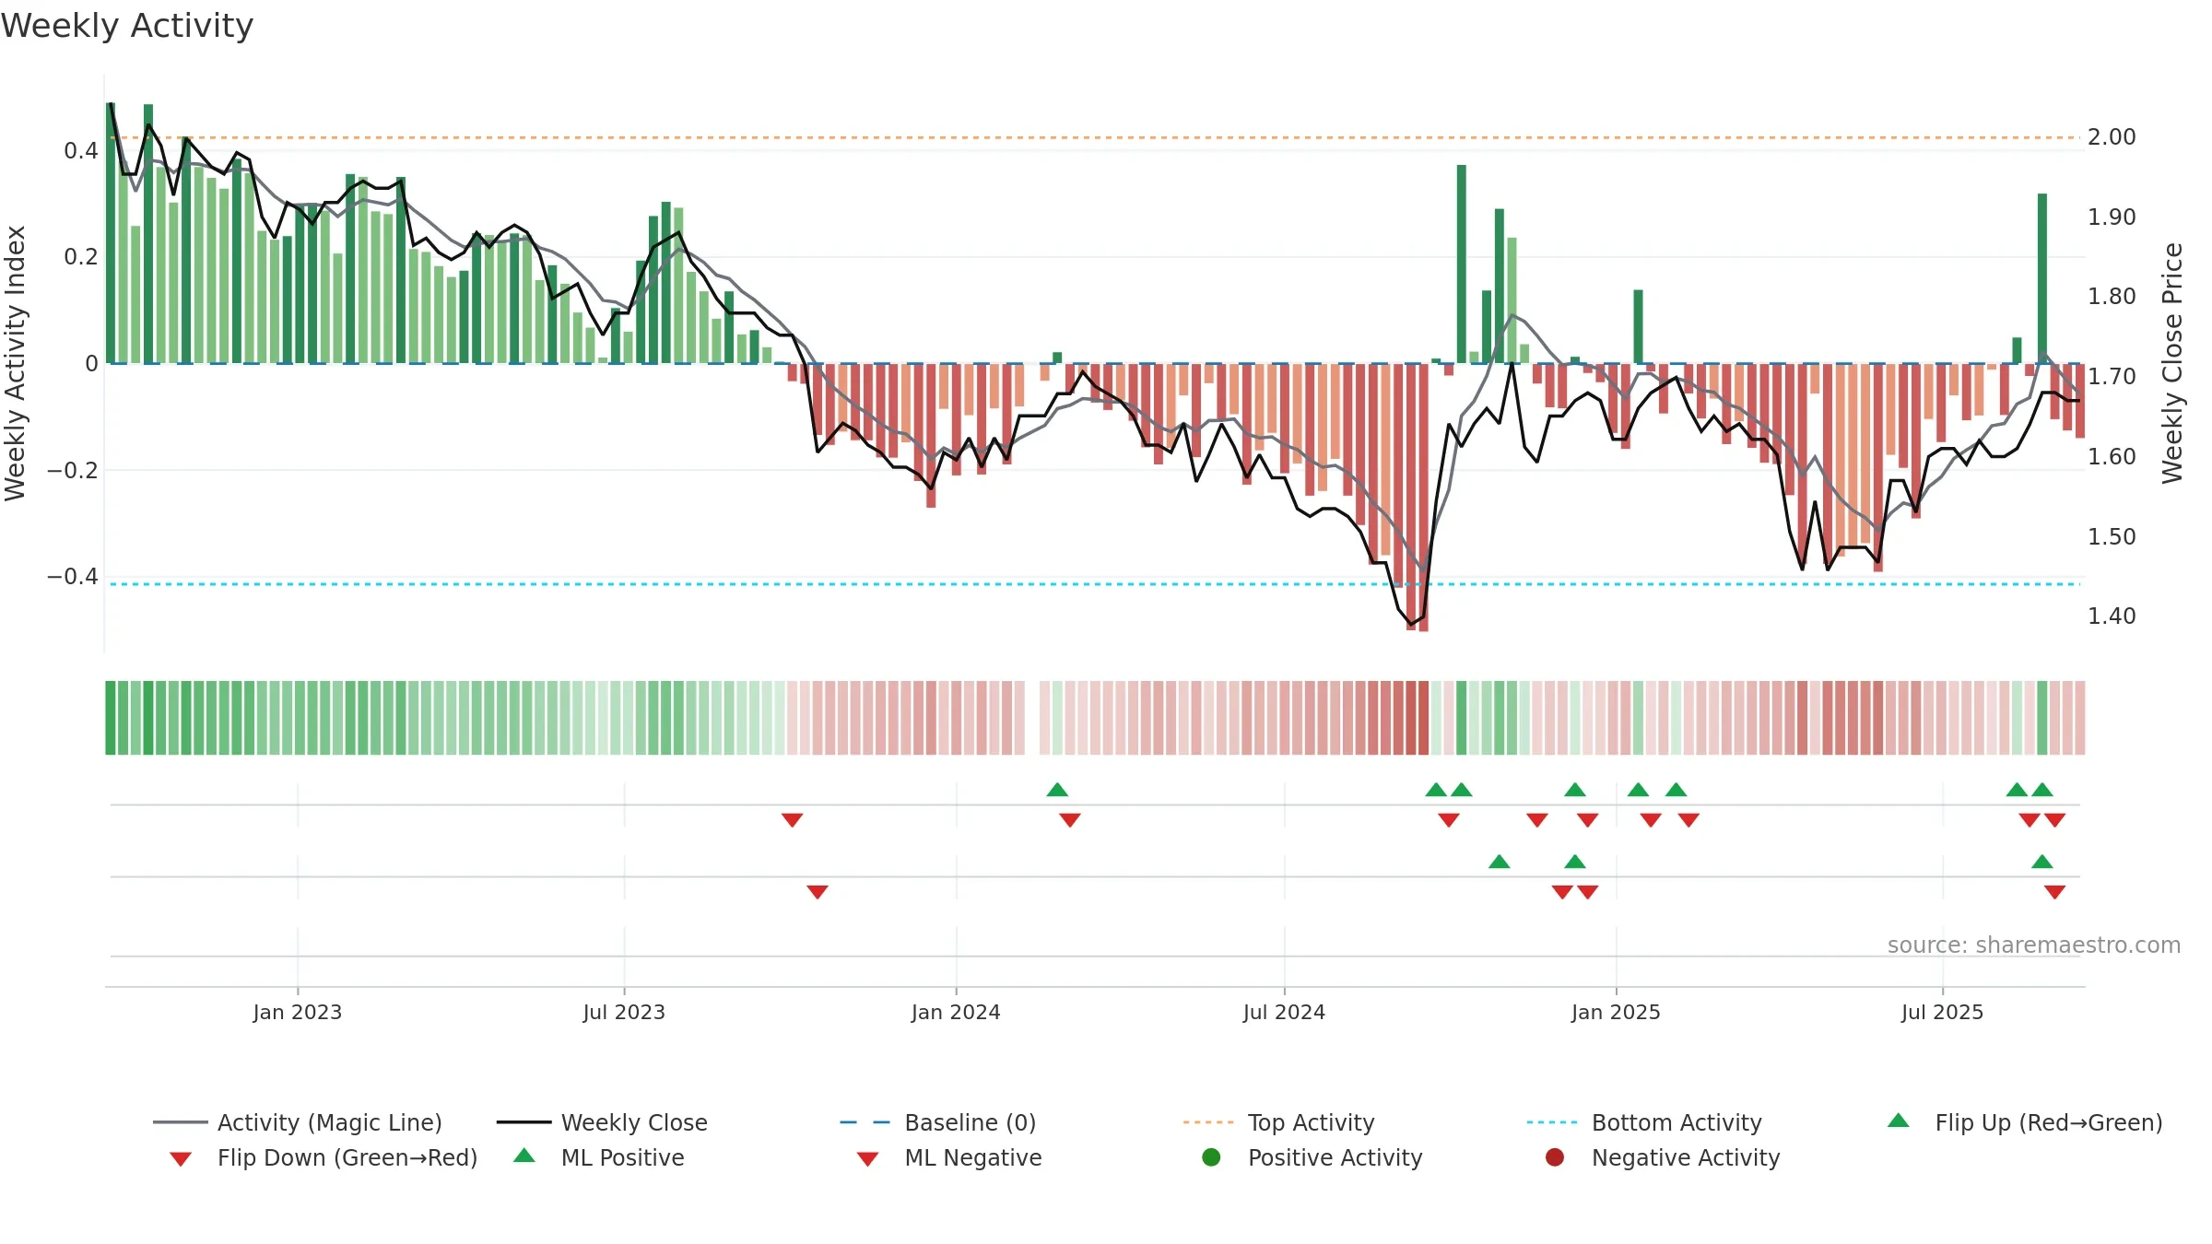Screen dimensions: 2212x1244
Task: Click the Jul 2023 x-axis tick label
Action: click(x=624, y=1012)
